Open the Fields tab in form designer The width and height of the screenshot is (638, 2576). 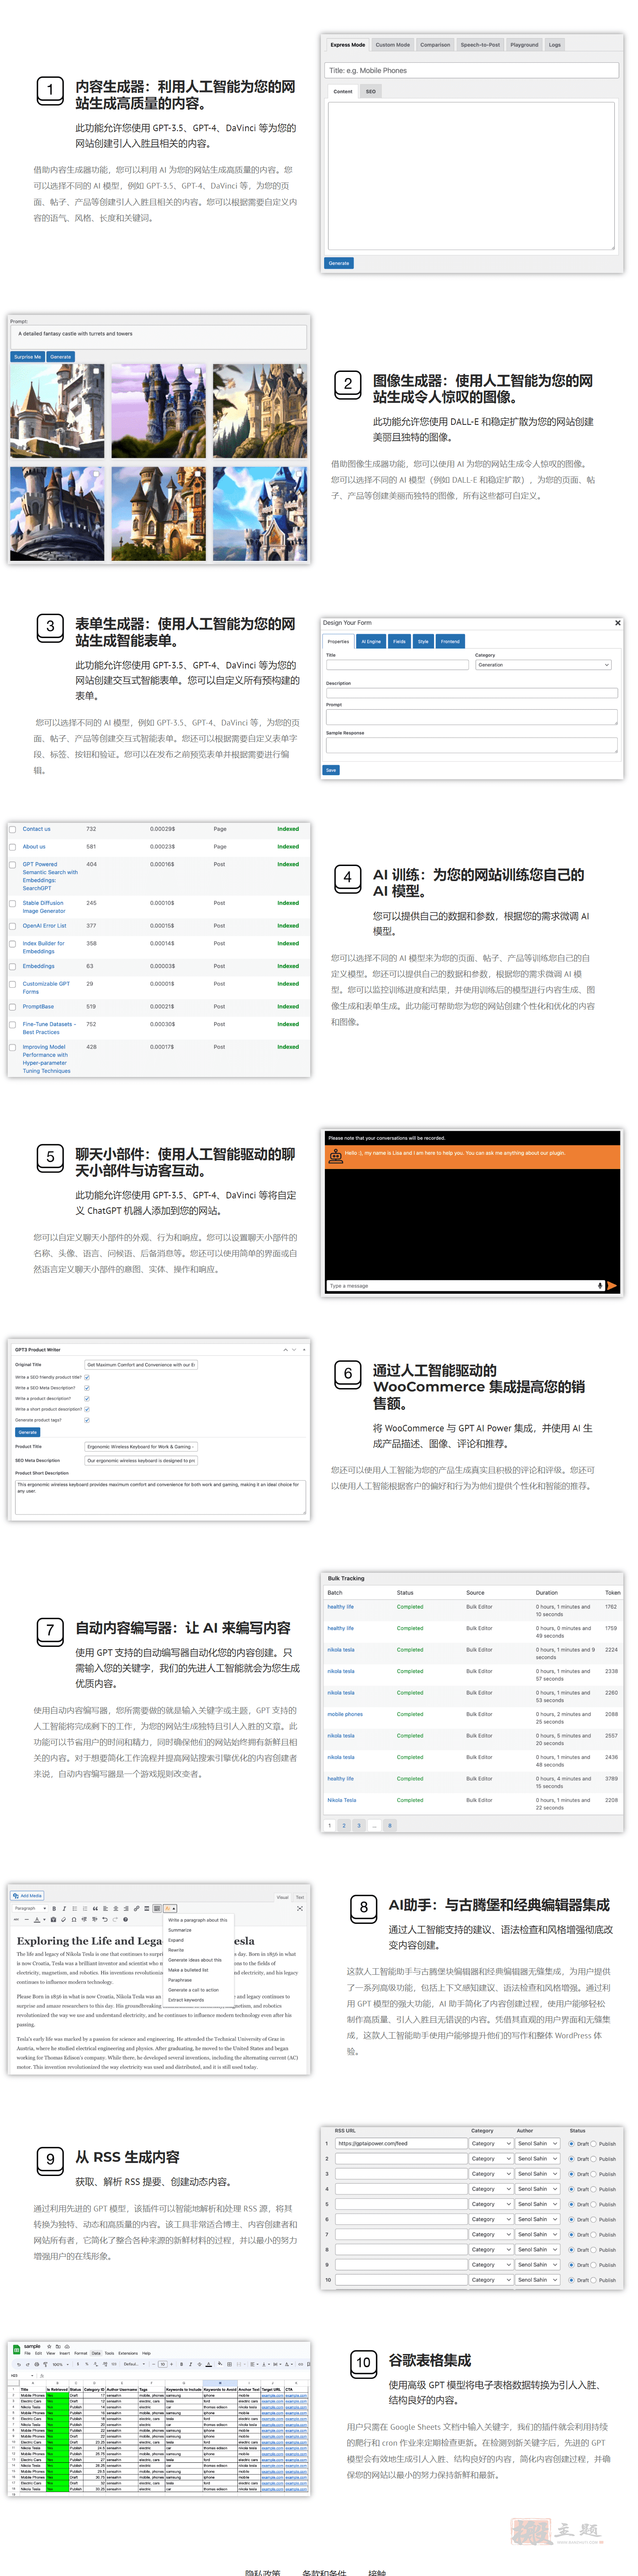[399, 642]
